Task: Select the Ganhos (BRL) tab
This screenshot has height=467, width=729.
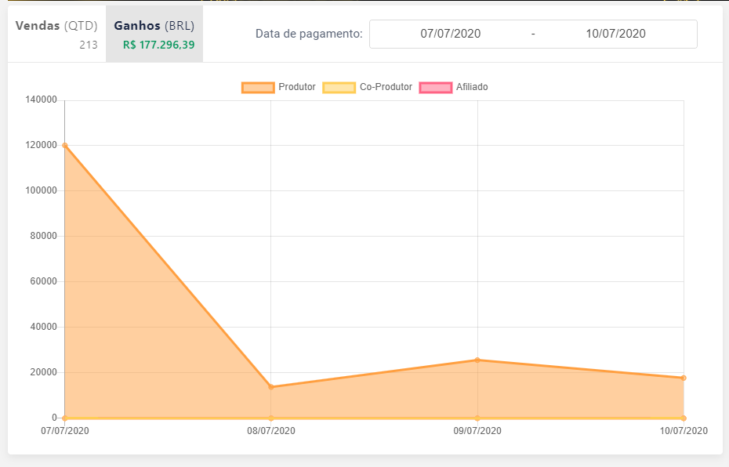Action: [x=154, y=34]
